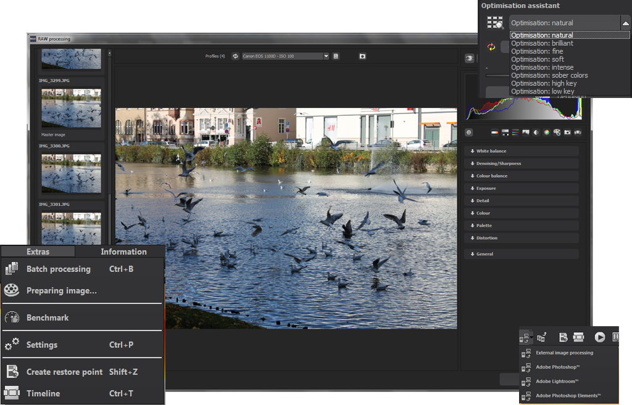The width and height of the screenshot is (632, 405).
Task: Click the play button in the bottom toolbar
Action: (x=599, y=337)
